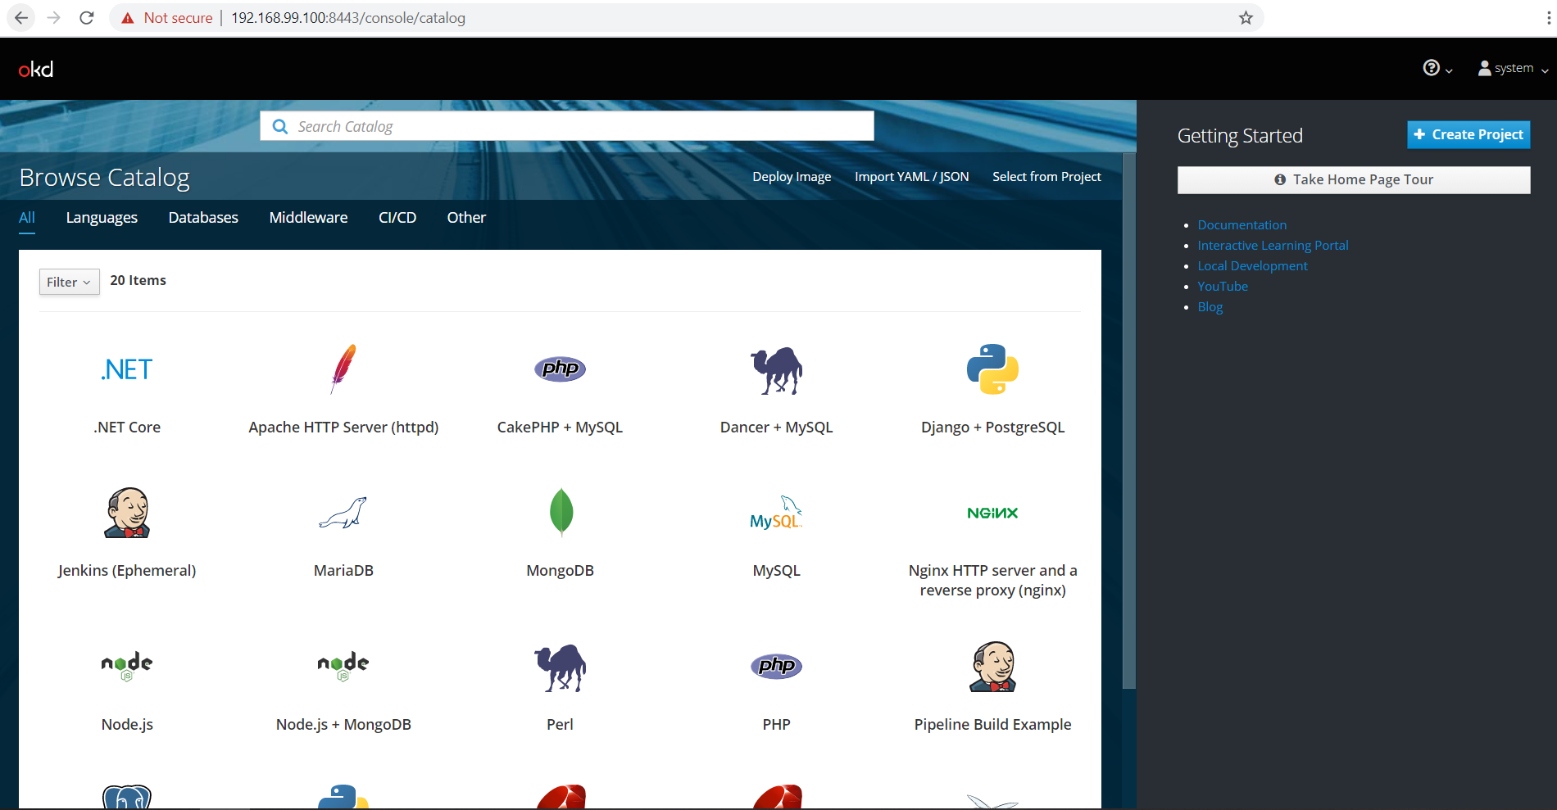Screen dimensions: 1557x810
Task: Choose the MySQL dolphin icon
Action: (776, 513)
